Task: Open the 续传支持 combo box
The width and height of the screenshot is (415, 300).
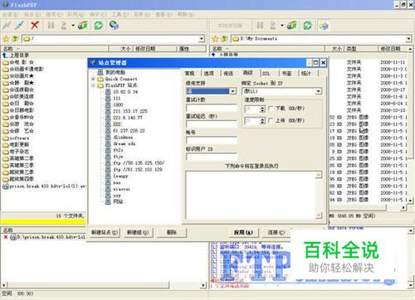Action: click(x=233, y=91)
